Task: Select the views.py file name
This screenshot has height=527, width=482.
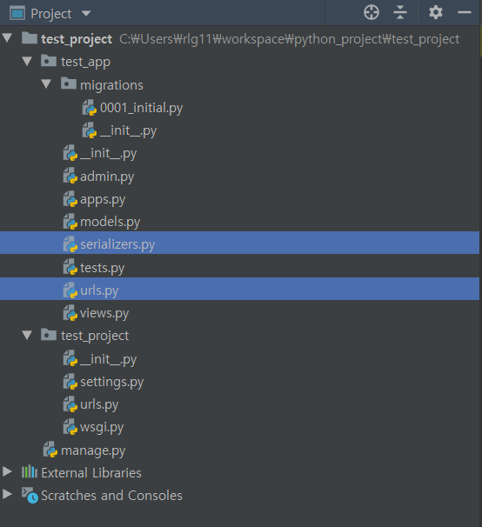Action: [x=104, y=314]
